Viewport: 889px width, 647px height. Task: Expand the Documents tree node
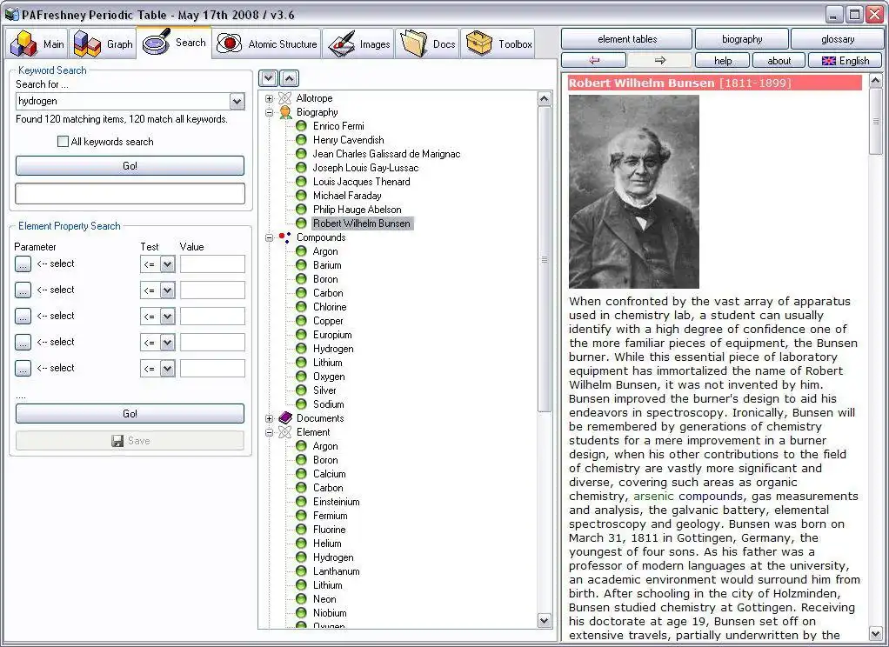click(x=270, y=418)
